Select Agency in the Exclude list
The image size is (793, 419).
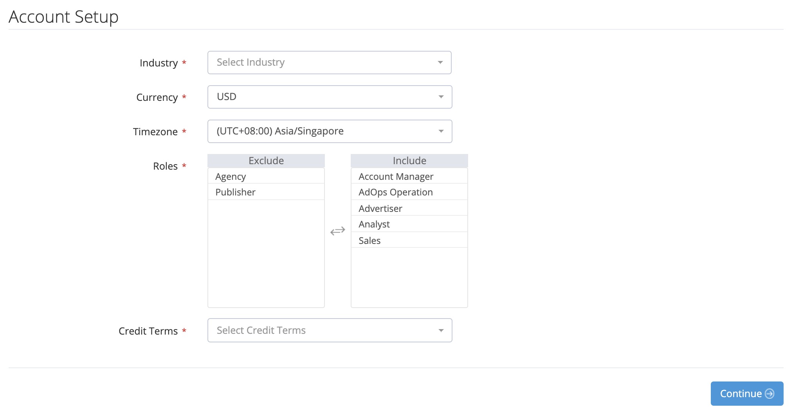click(266, 177)
